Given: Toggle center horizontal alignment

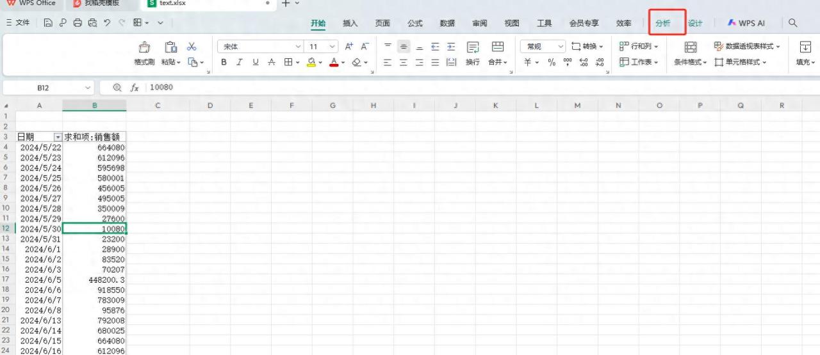Looking at the screenshot, I should pos(404,63).
